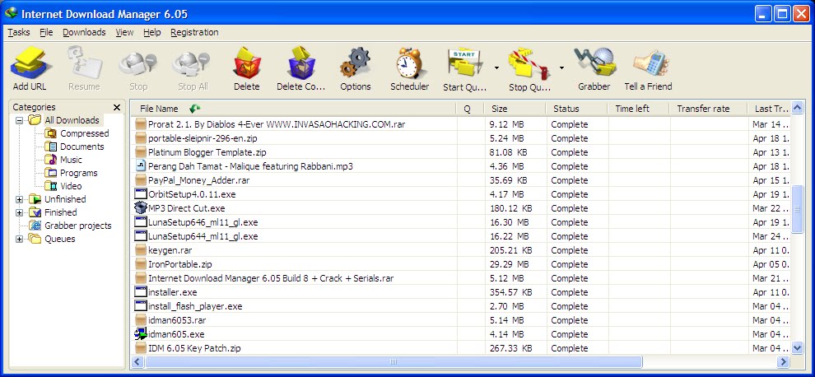Expand the Finished tree node
Screen dimensions: 815x377
[19, 212]
